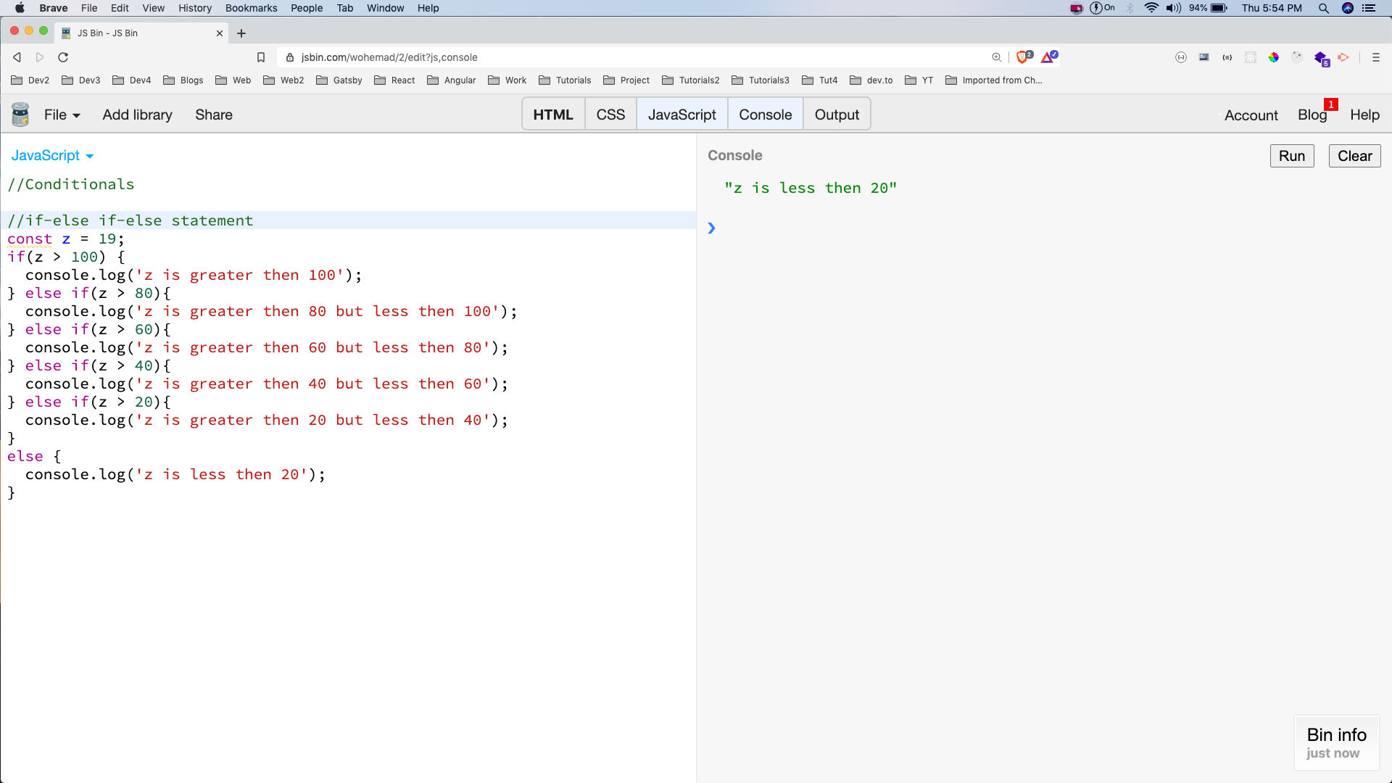This screenshot has height=783, width=1392.
Task: Click the battery status icon
Action: click(1219, 8)
